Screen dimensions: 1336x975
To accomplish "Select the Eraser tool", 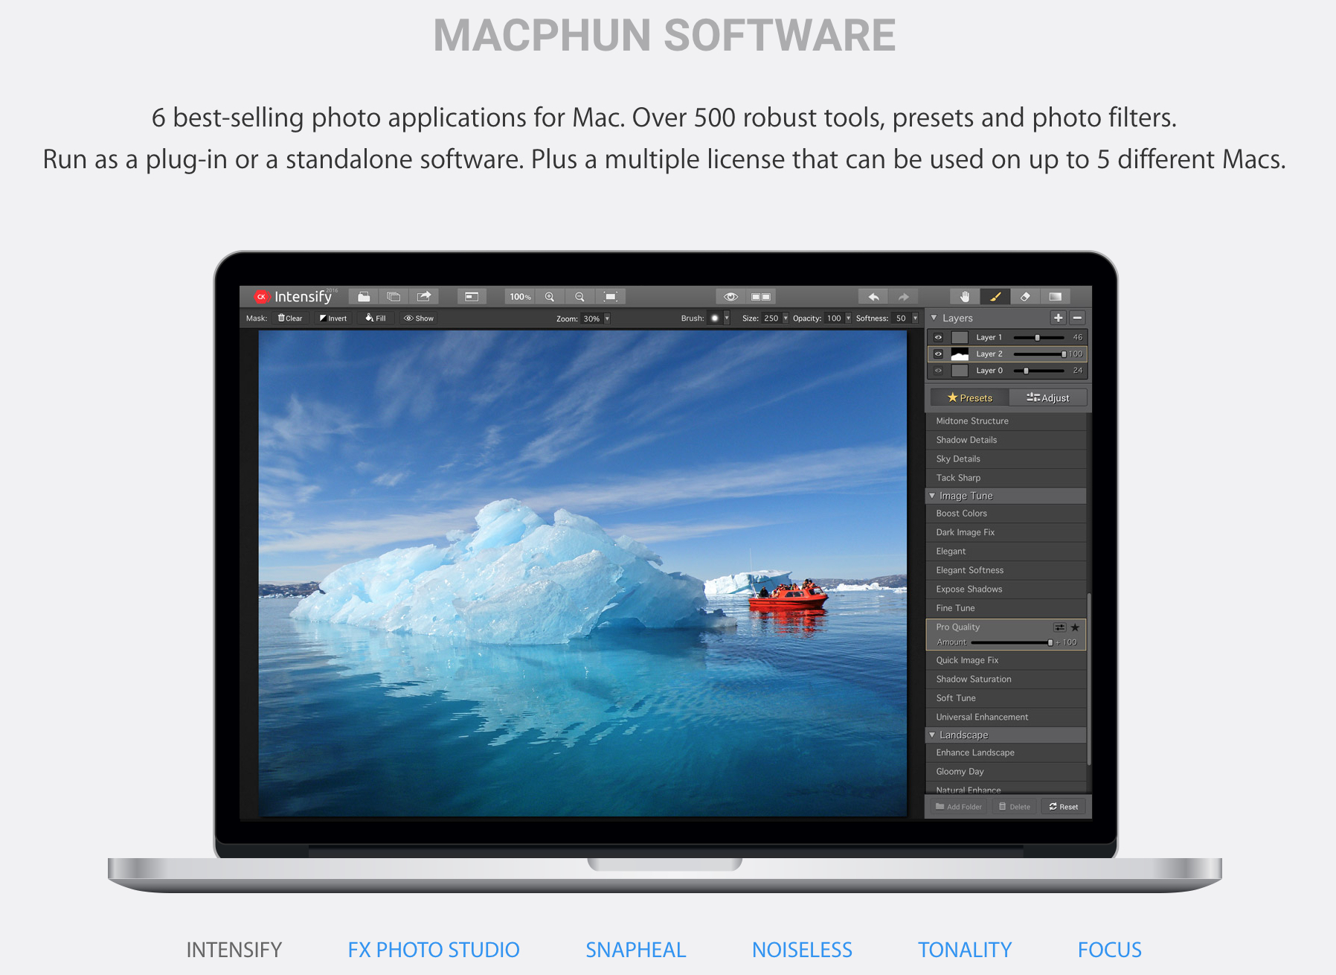I will click(x=1025, y=296).
